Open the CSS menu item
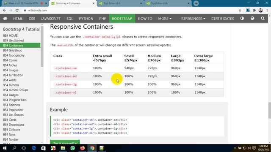 click(32, 19)
